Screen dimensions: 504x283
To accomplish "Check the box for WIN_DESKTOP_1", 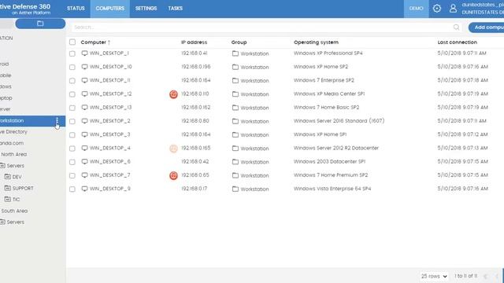I will pyautogui.click(x=72, y=53).
